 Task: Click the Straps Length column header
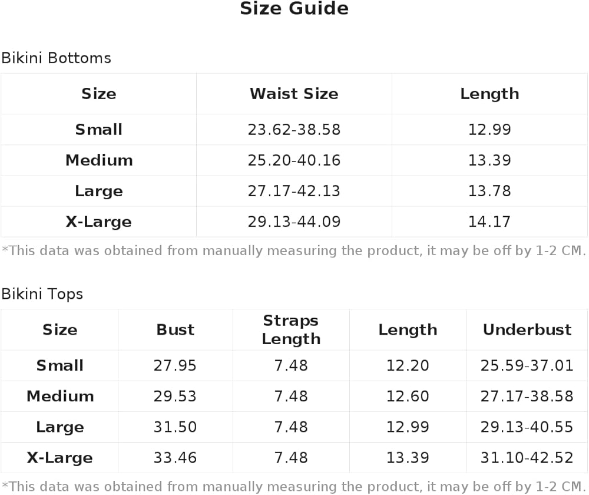(291, 329)
